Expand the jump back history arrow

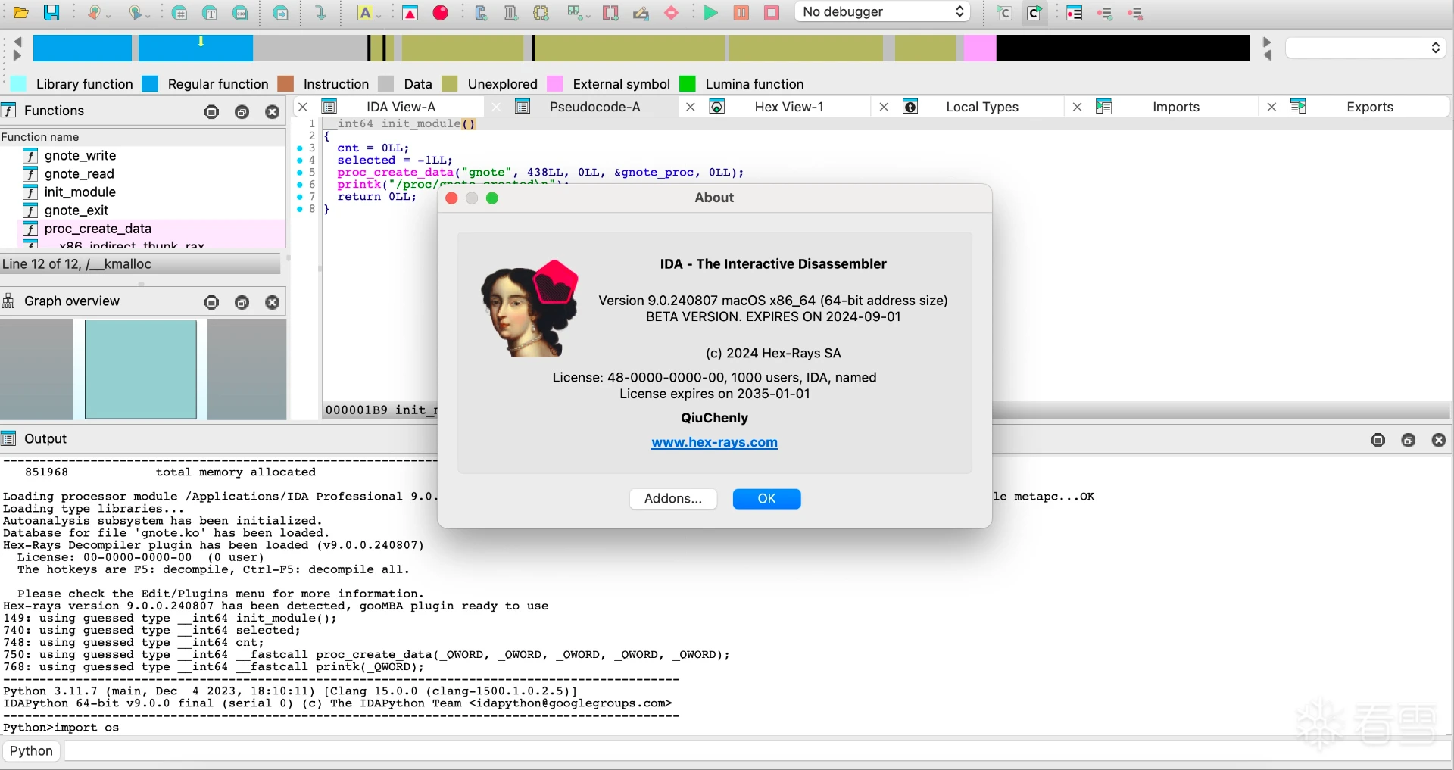pos(108,15)
